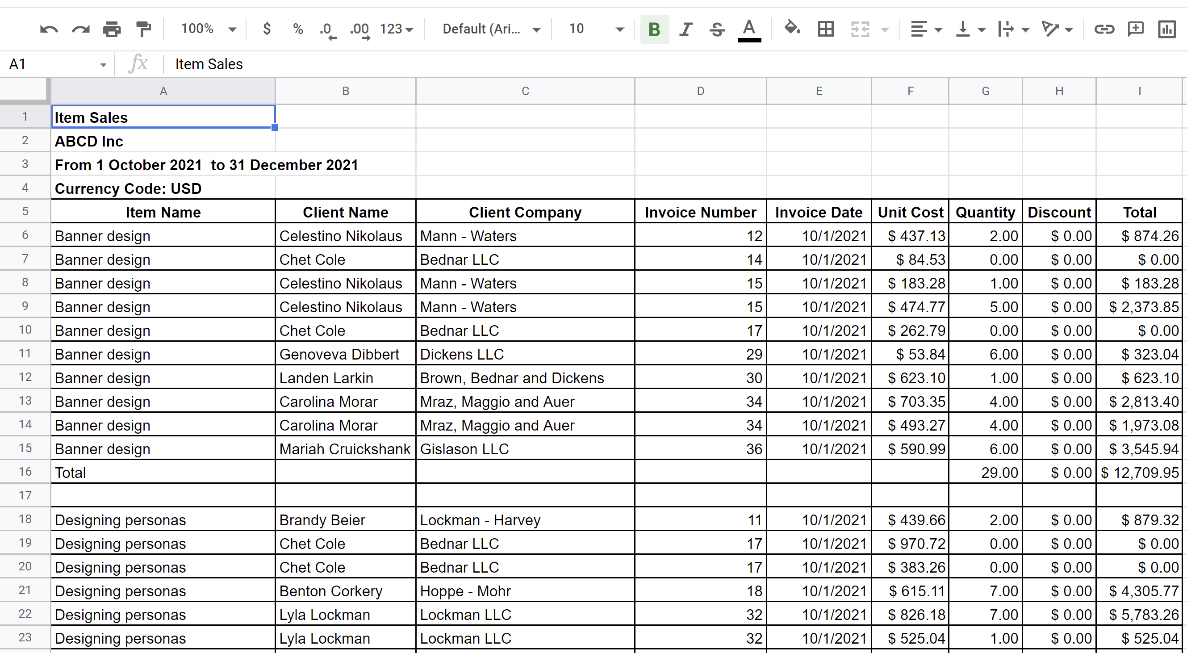This screenshot has width=1187, height=653.
Task: Click the Insert chart icon
Action: tap(1167, 29)
